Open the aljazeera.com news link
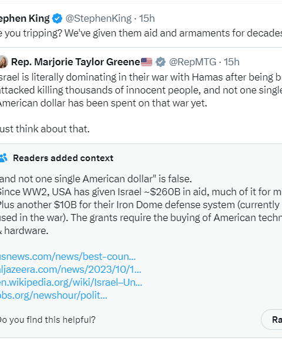 click(70, 270)
